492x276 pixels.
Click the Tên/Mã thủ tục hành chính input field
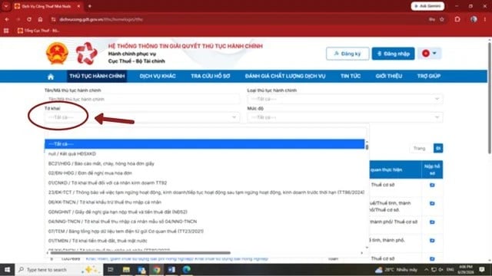tap(142, 99)
